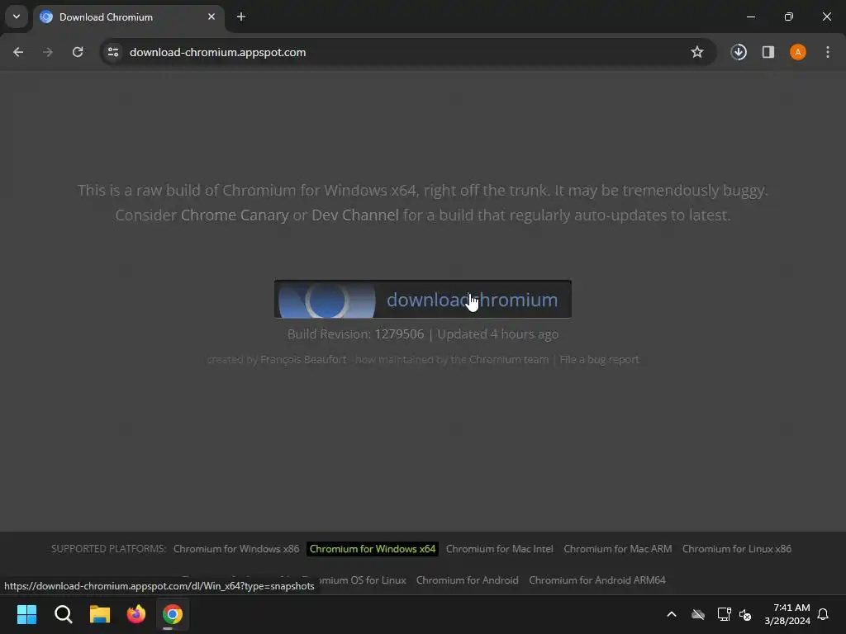Viewport: 846px width, 634px height.
Task: Open a new tab with plus button
Action: [241, 17]
